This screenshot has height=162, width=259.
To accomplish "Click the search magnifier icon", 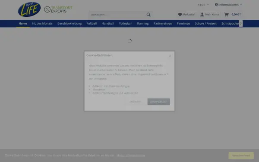I will point(148,15).
